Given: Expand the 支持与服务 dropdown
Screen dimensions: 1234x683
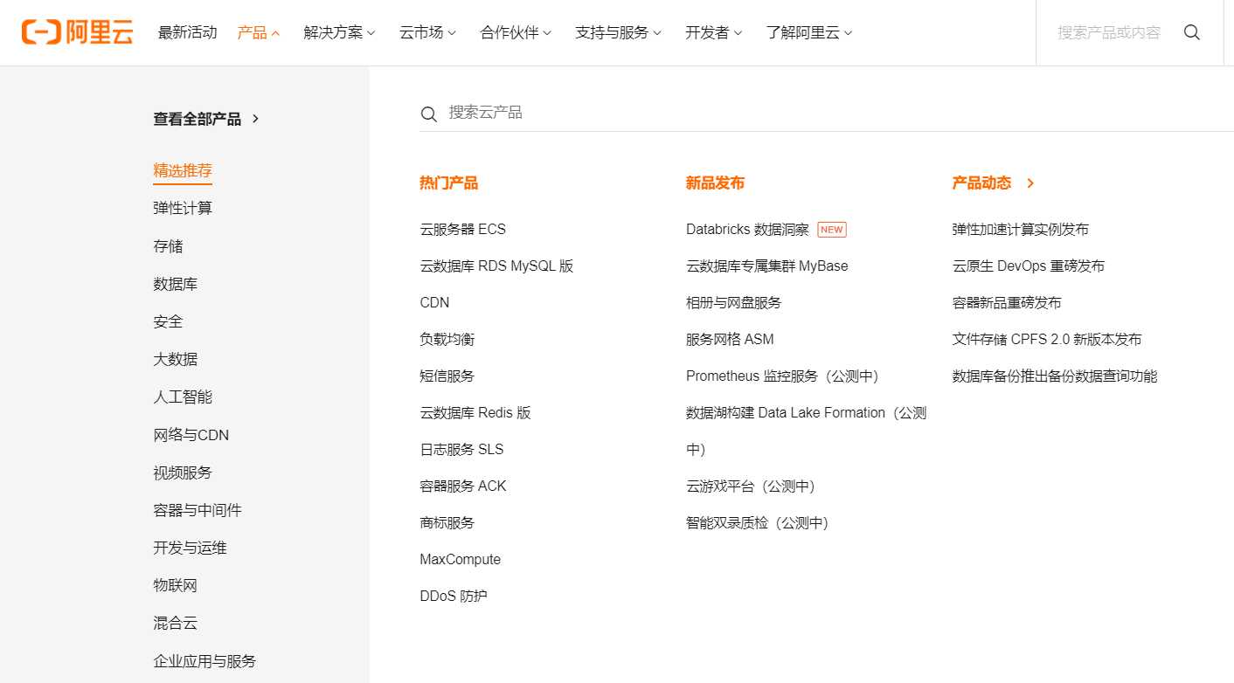Looking at the screenshot, I should [x=618, y=32].
